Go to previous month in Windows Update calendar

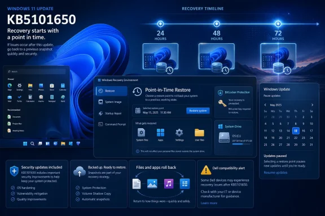coord(265,105)
